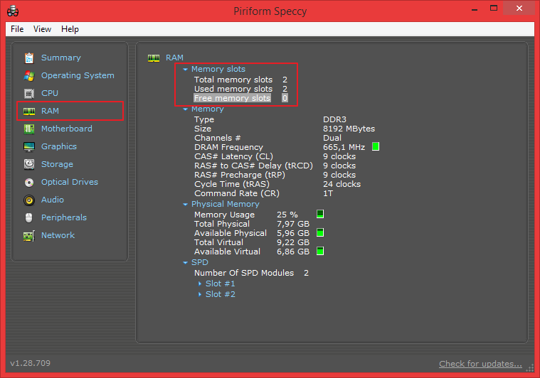Select the Memory Usage 25 % value
Screen dimensions: 540x378
coord(287,215)
